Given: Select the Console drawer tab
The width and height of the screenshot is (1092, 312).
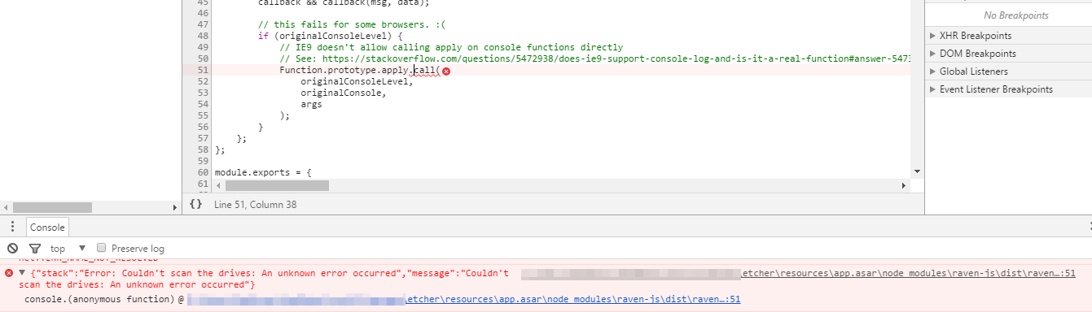Looking at the screenshot, I should point(48,227).
